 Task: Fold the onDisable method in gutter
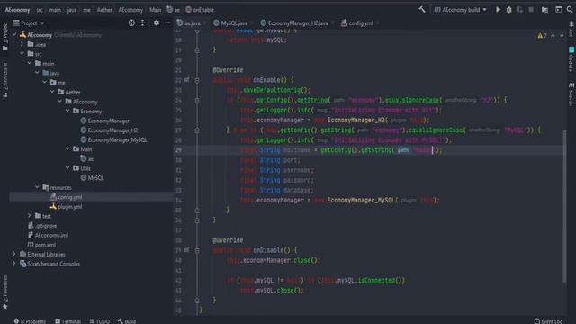[197, 250]
